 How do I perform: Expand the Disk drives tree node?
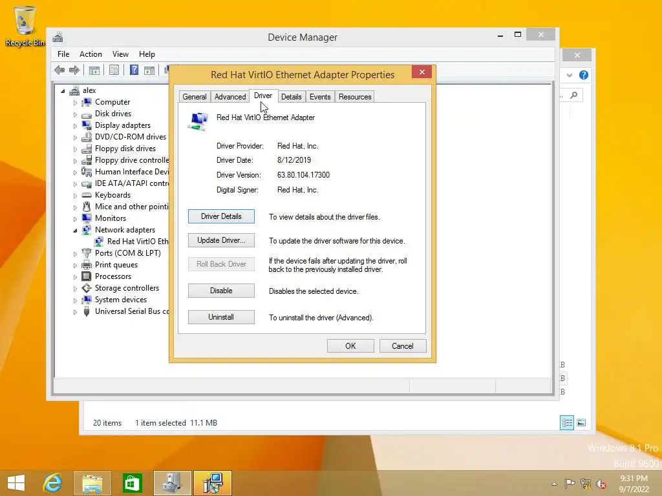[75, 114]
